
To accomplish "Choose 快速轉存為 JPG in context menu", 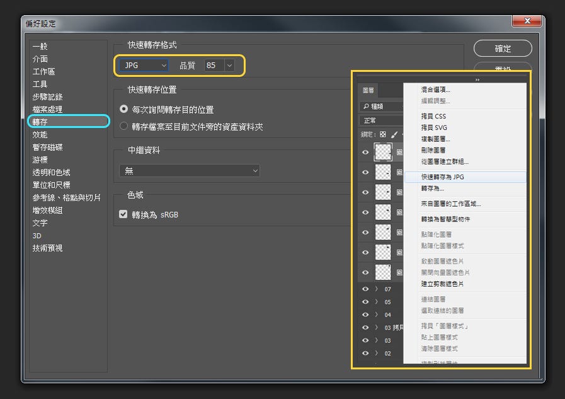I will 465,176.
